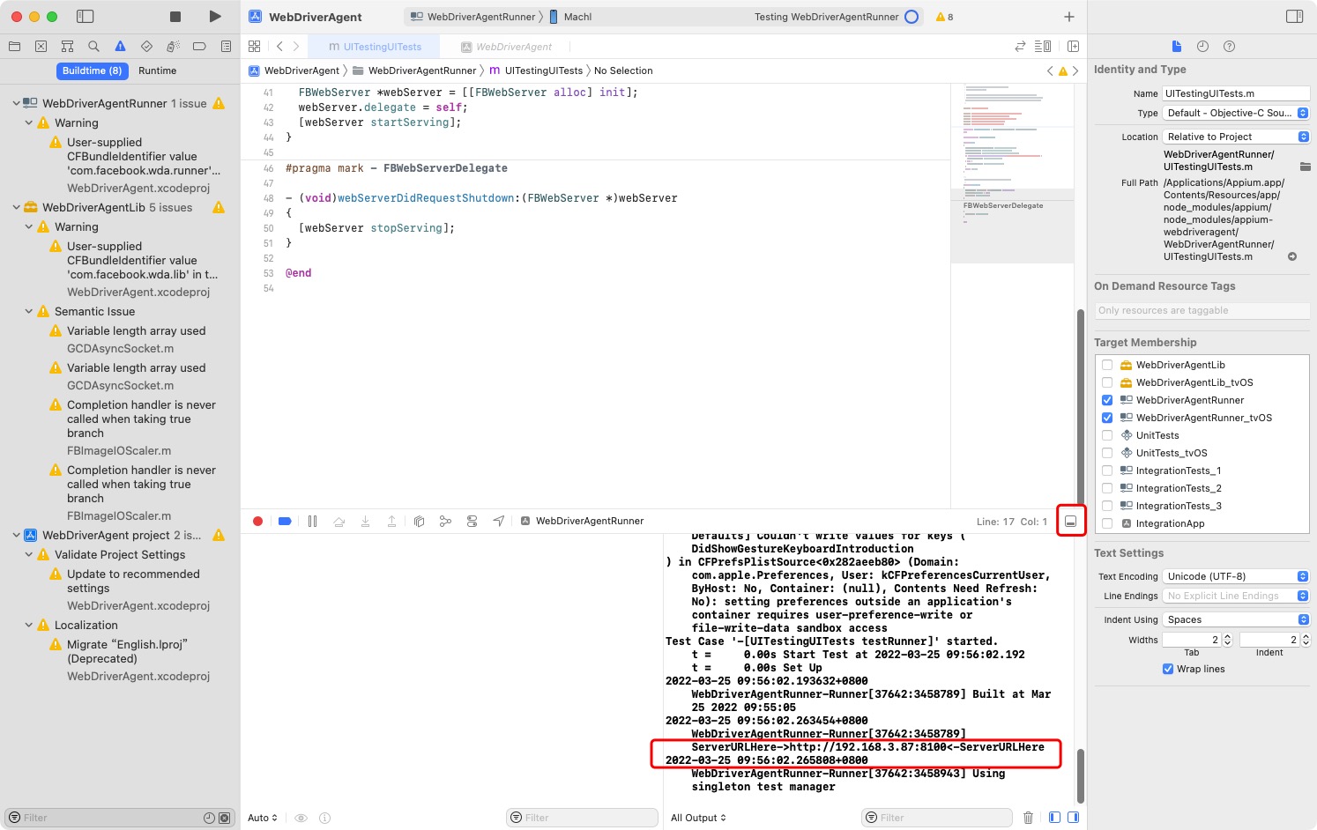Select the Buildtime (8) filter button
1317x830 pixels.
tap(92, 70)
